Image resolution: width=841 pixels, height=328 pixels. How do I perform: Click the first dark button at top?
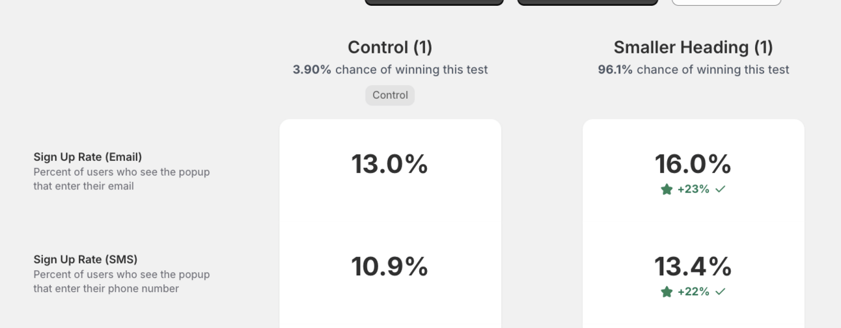[x=434, y=2]
